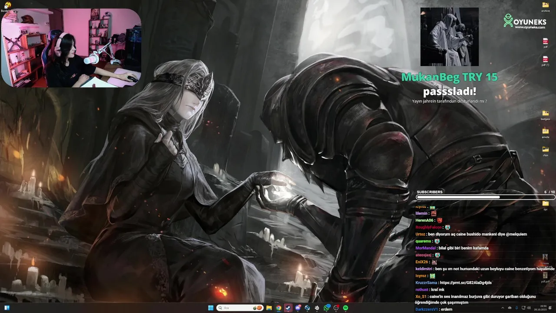Select the pdf (1) file on desktop
This screenshot has height=313, width=556.
[x=546, y=61]
